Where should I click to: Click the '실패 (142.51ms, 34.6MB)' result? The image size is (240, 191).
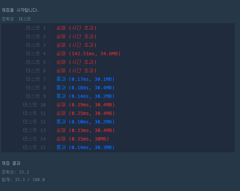(89, 54)
